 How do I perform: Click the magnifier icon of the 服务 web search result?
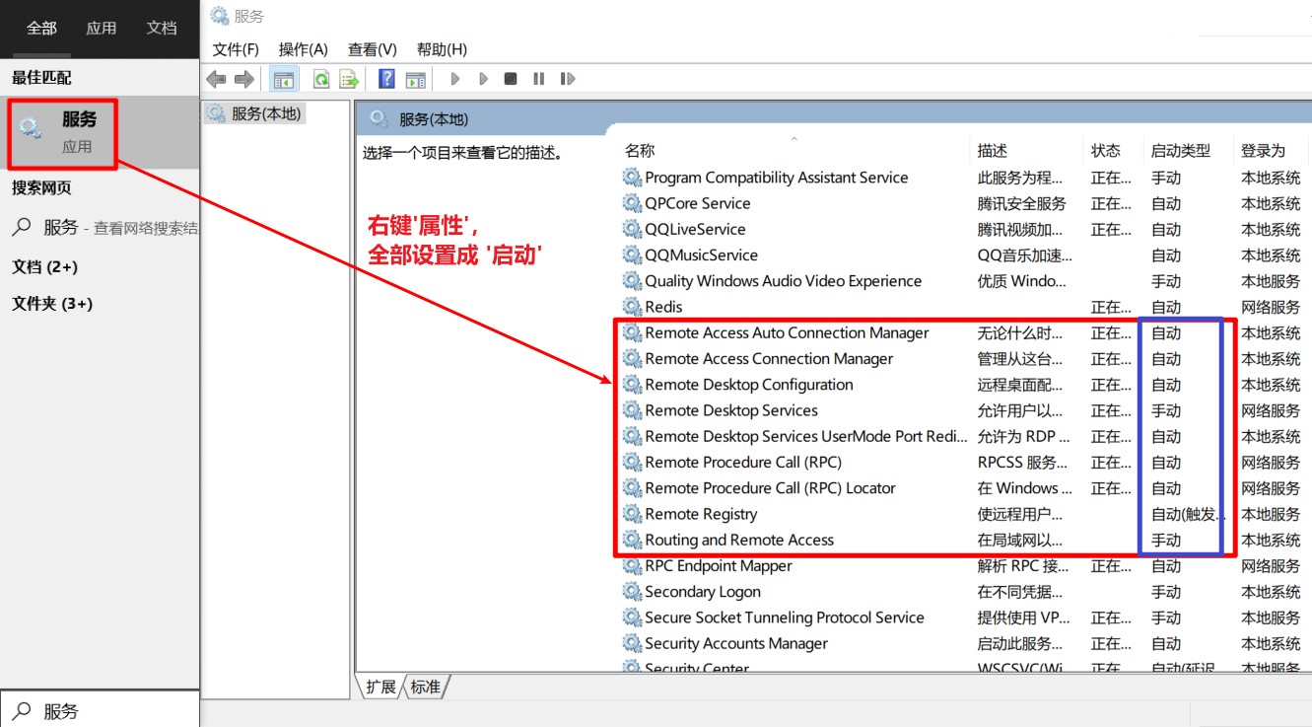(22, 227)
